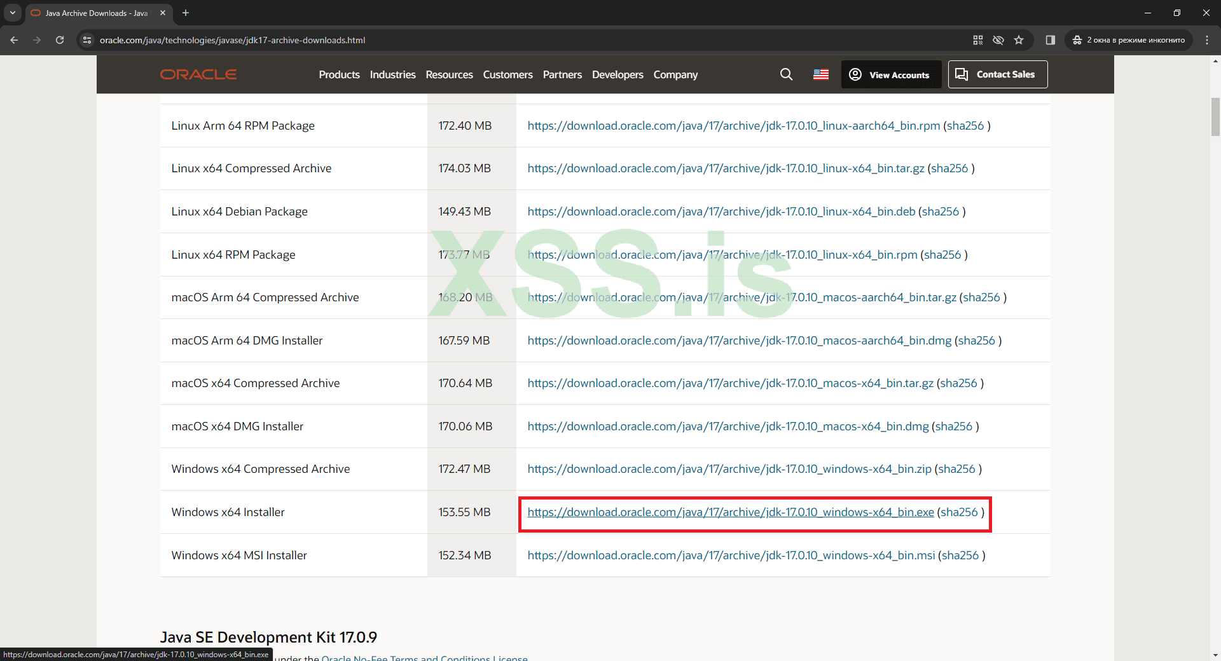Click the page vertical scrollbar thumb
The height and width of the screenshot is (661, 1221).
(1215, 116)
